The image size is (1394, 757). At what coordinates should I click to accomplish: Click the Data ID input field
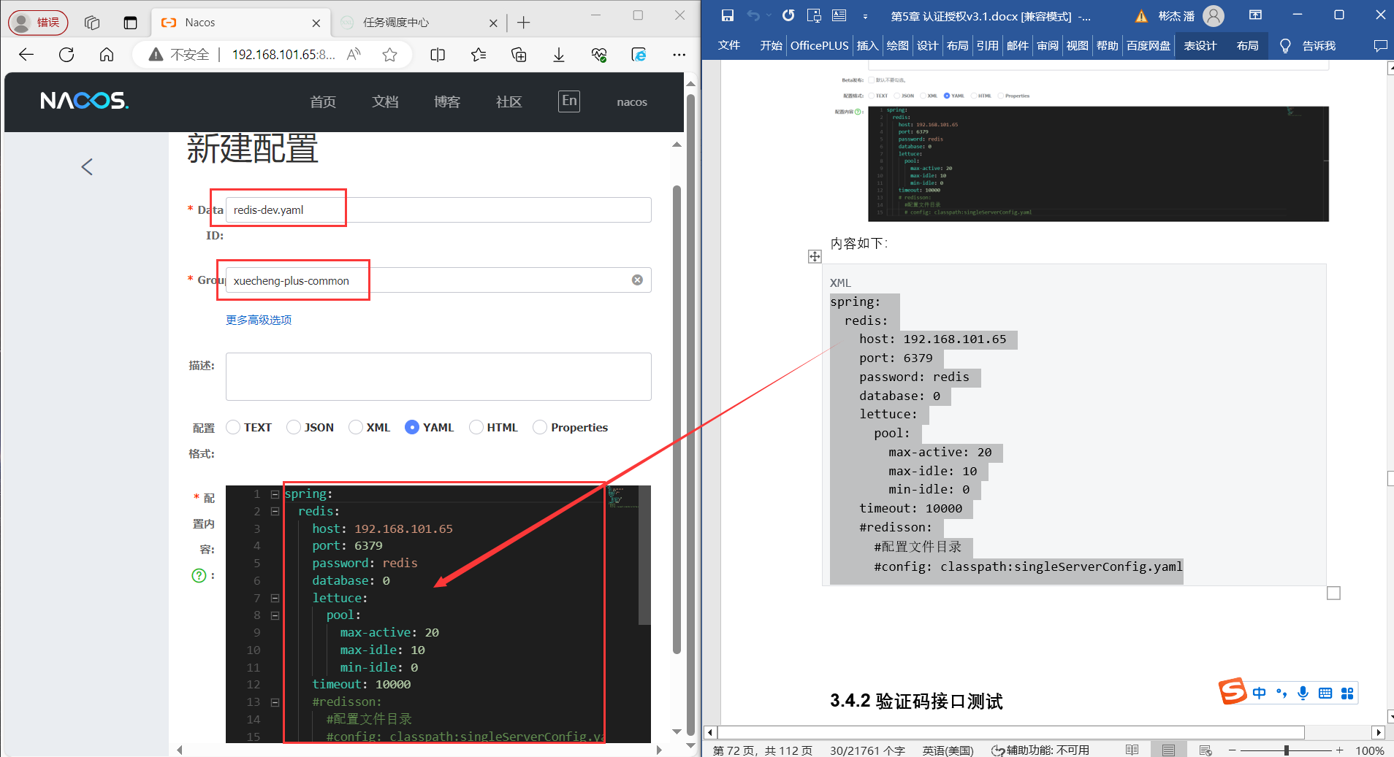438,210
